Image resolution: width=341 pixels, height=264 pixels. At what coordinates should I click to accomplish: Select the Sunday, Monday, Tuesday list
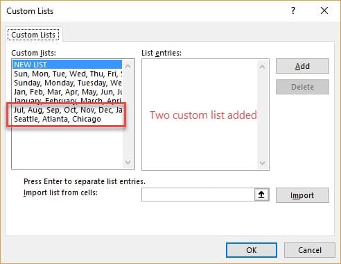(67, 83)
